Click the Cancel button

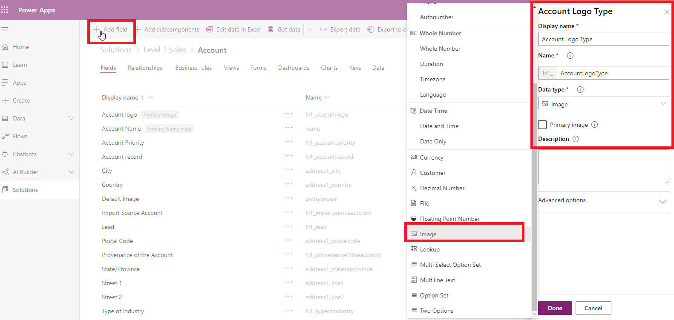pos(593,308)
